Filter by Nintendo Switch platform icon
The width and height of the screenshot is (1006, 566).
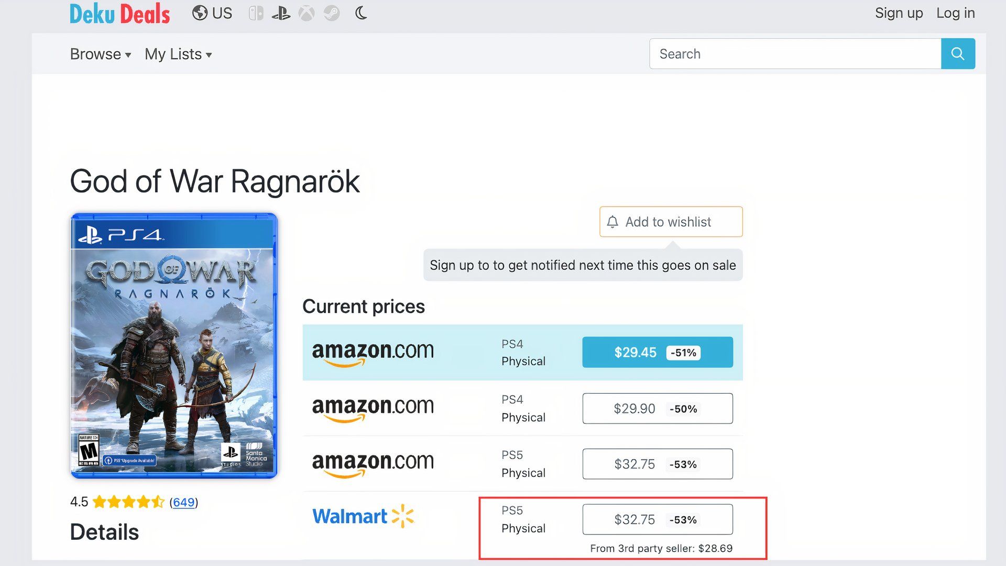point(256,13)
